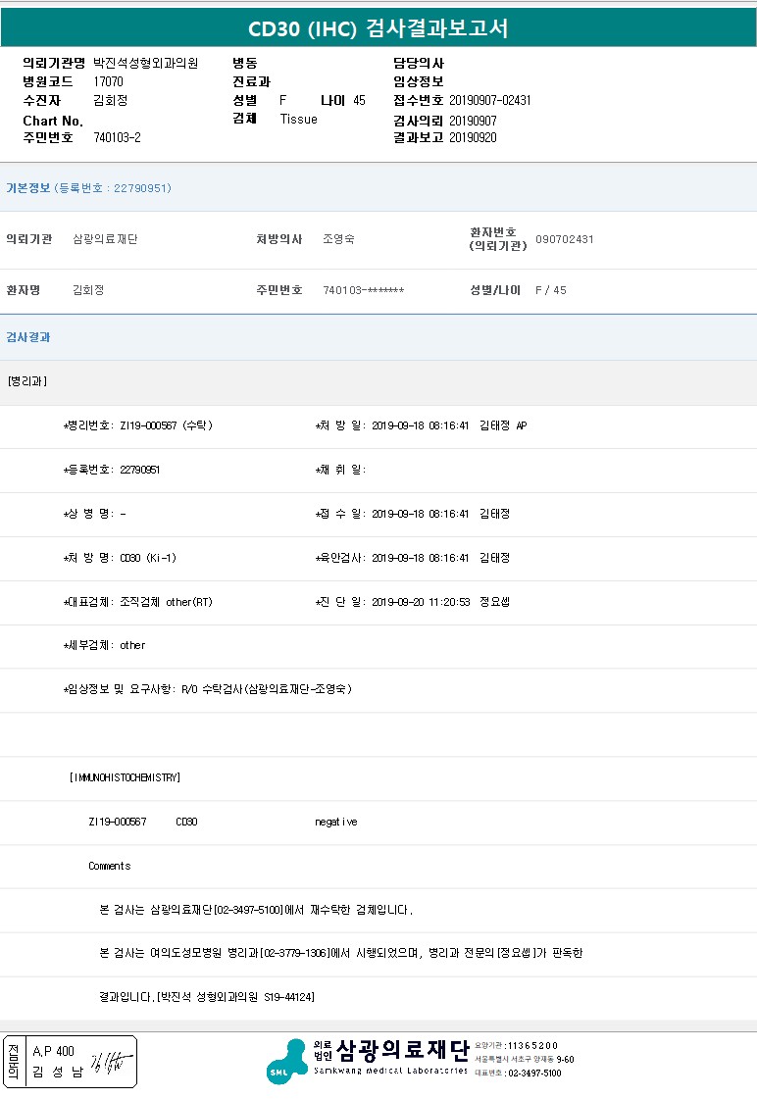Open the 검사결과 section header
The height and width of the screenshot is (1099, 757).
[28, 337]
